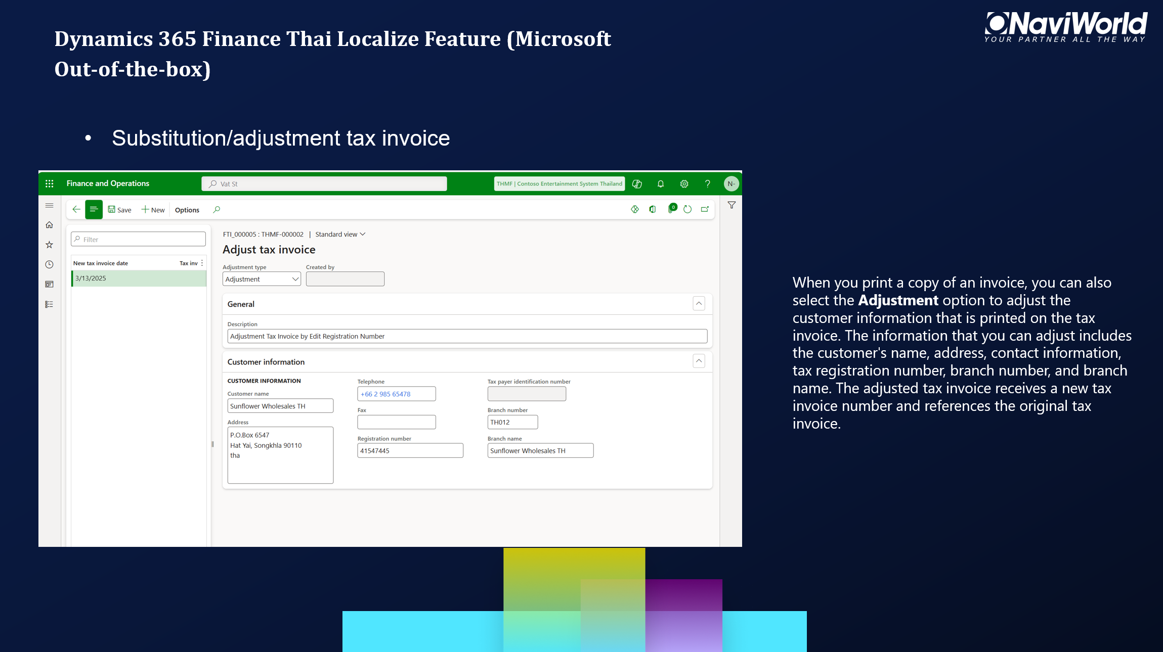The width and height of the screenshot is (1163, 652).
Task: Open the Standard view dropdown
Action: click(340, 235)
